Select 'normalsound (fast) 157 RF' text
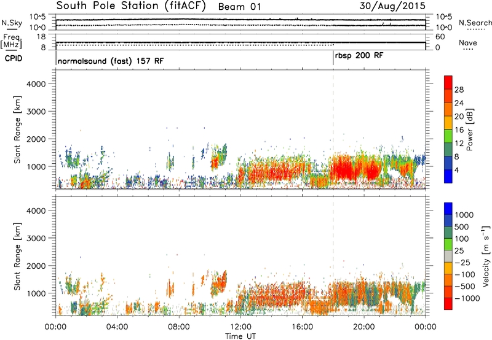The height and width of the screenshot is (340, 492). (111, 61)
